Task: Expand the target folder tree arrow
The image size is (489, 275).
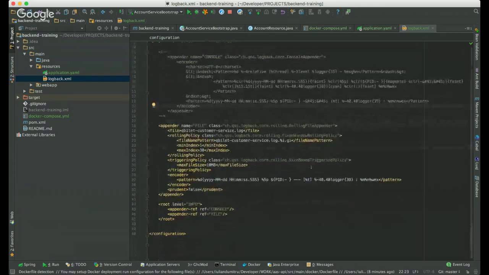Action: click(18, 97)
